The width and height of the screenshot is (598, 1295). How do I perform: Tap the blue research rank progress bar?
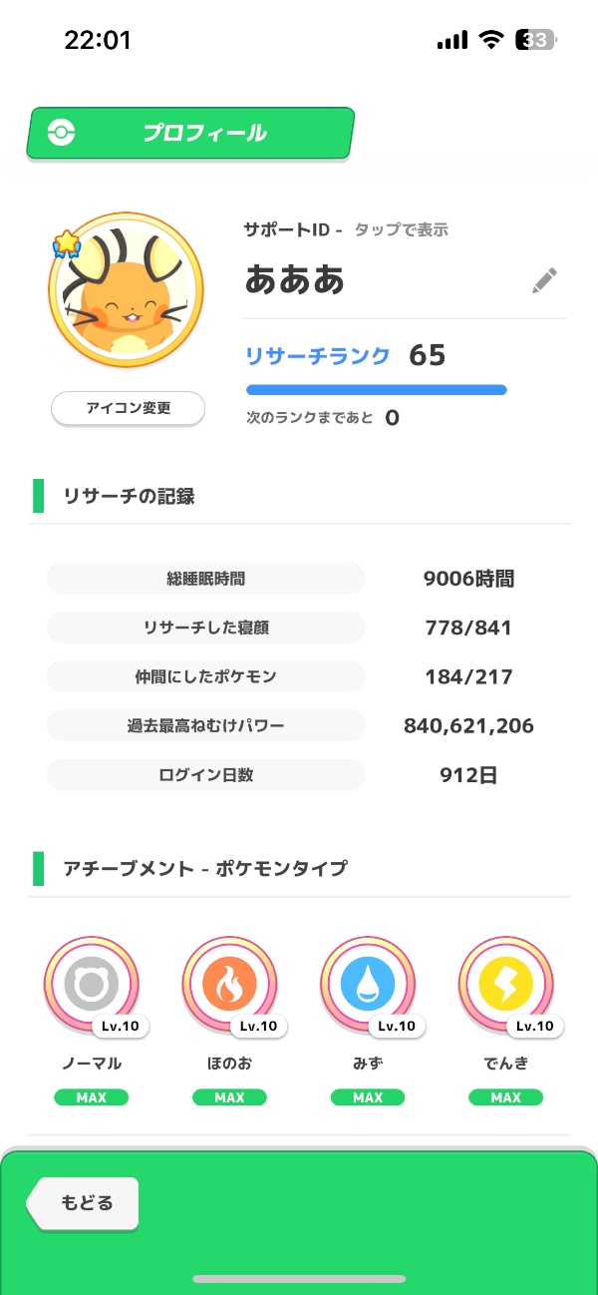(x=376, y=390)
